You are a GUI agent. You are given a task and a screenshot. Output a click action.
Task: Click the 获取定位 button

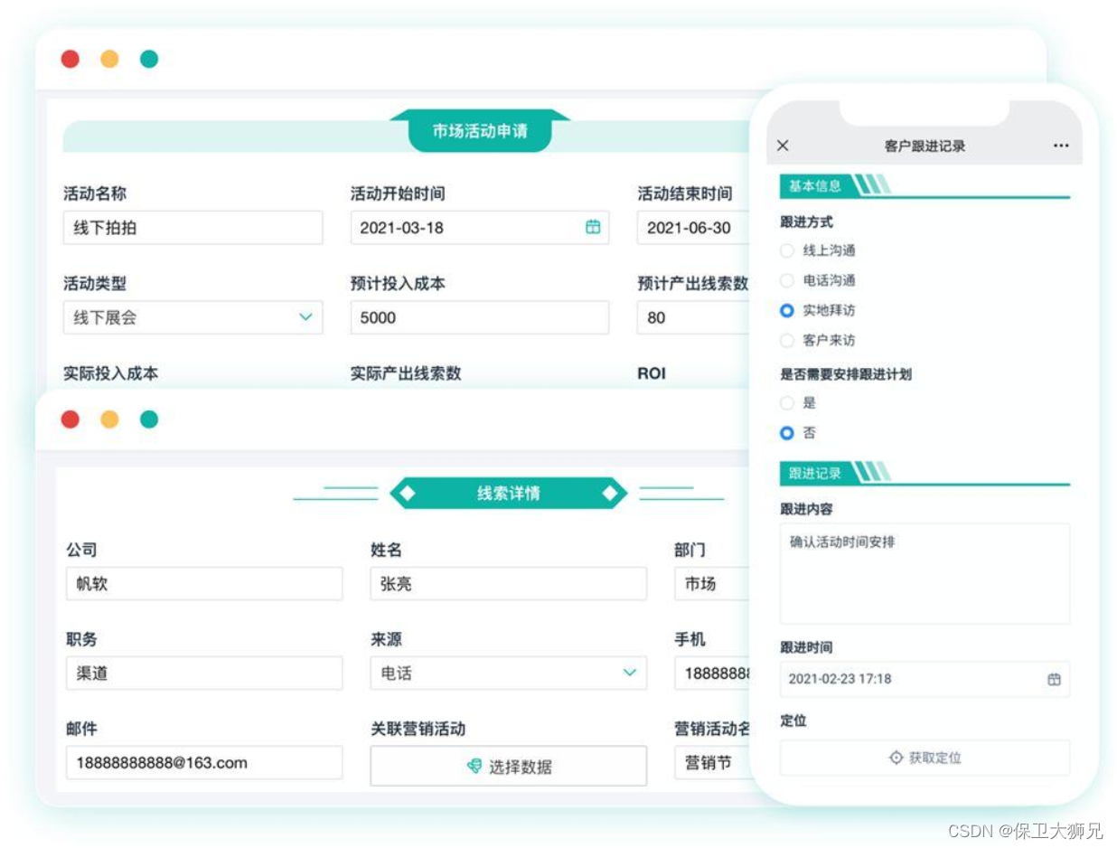[925, 758]
